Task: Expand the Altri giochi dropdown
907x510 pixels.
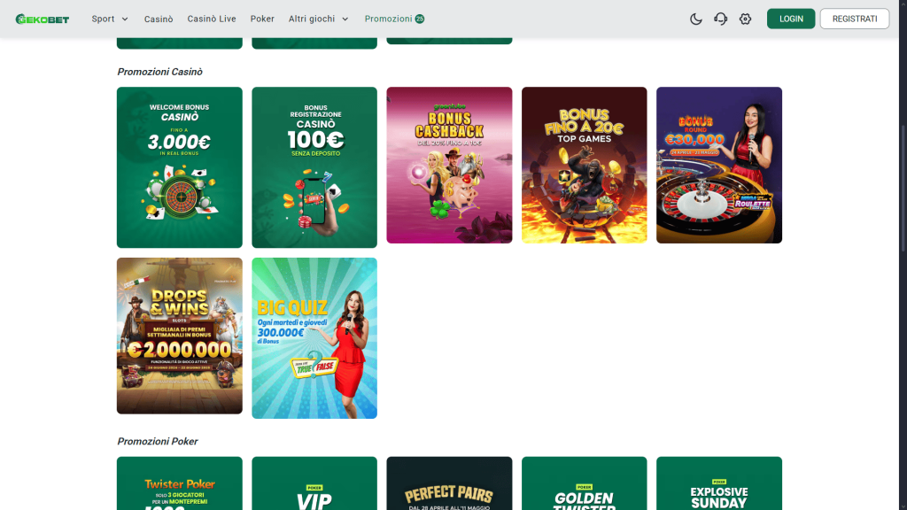Action: click(317, 18)
